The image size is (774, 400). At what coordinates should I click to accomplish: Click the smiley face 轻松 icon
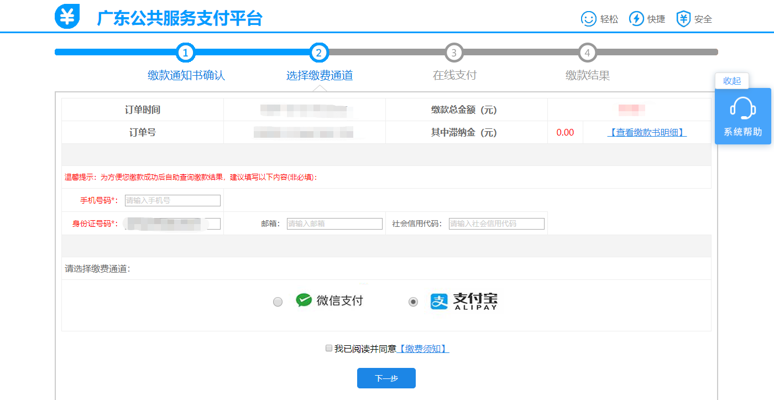[x=588, y=19]
